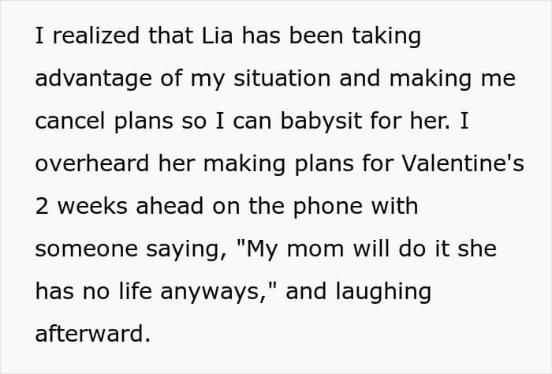Select the word "babysit"
This screenshot has width=552, height=374.
pos(322,122)
